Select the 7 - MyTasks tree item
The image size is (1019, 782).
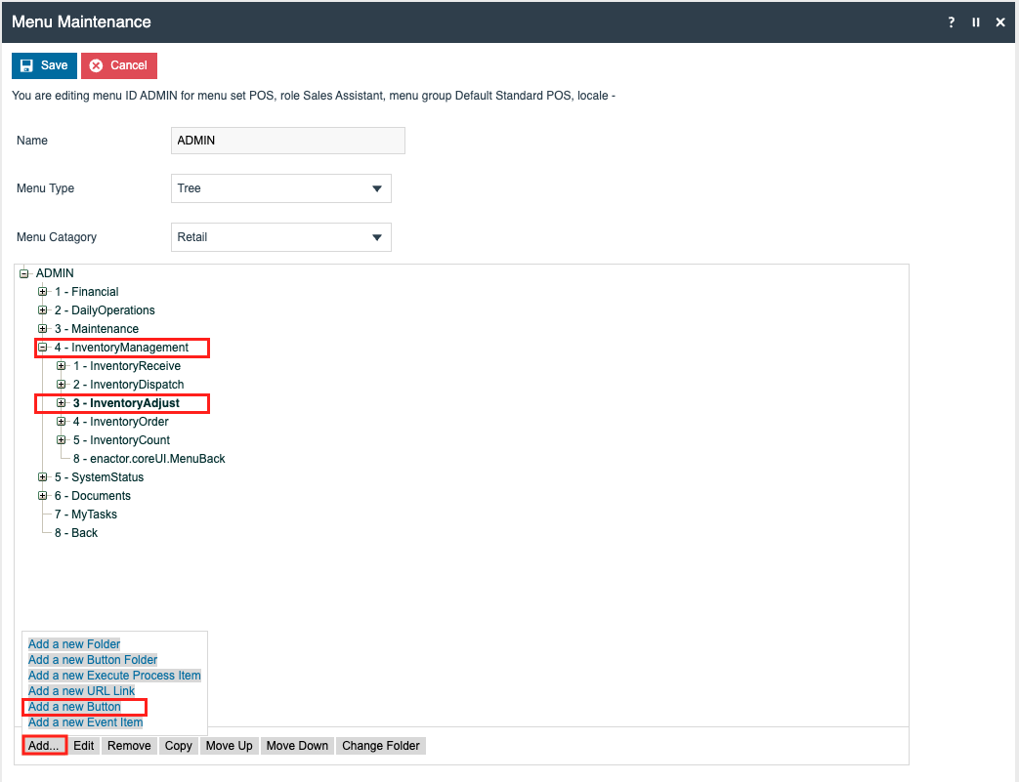pyautogui.click(x=86, y=514)
